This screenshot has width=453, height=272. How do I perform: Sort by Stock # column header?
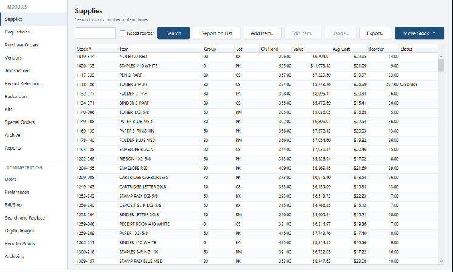tap(97, 49)
